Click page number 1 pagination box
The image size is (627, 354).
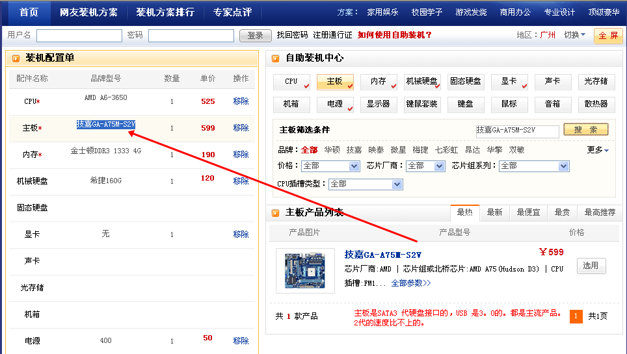[576, 316]
